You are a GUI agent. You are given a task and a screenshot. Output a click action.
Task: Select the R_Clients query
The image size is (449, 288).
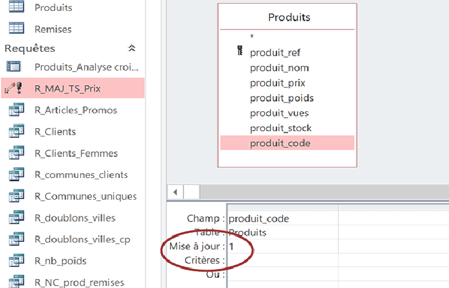point(72,131)
